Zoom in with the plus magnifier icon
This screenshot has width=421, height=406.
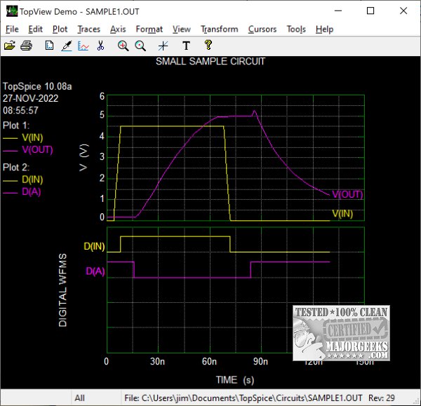click(x=123, y=46)
